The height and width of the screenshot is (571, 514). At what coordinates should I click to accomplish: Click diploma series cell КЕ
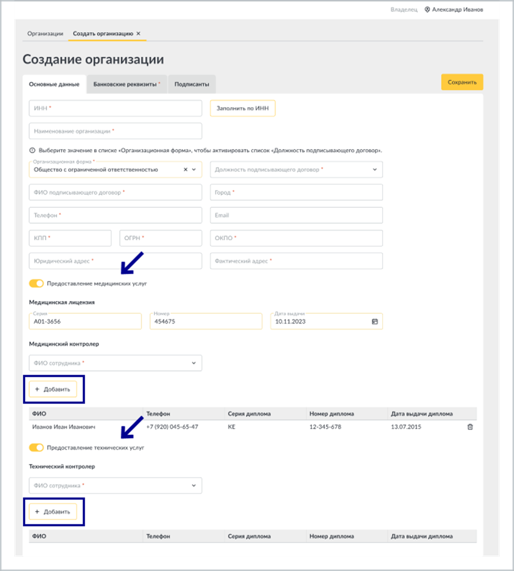click(231, 427)
